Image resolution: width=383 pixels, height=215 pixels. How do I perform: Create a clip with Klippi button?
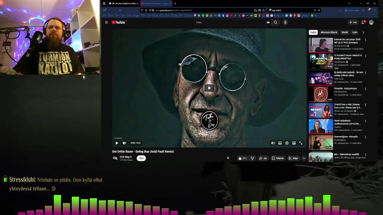tap(293, 158)
